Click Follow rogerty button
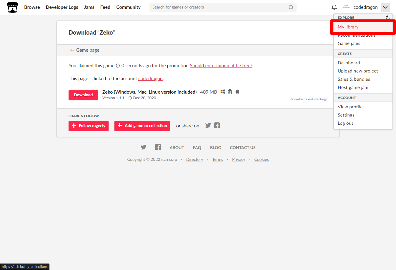This screenshot has width=396, height=270. (x=89, y=126)
